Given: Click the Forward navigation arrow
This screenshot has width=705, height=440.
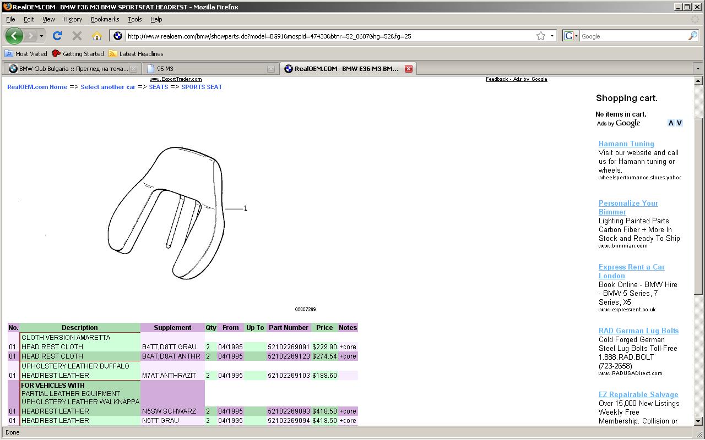Looking at the screenshot, I should [30, 36].
